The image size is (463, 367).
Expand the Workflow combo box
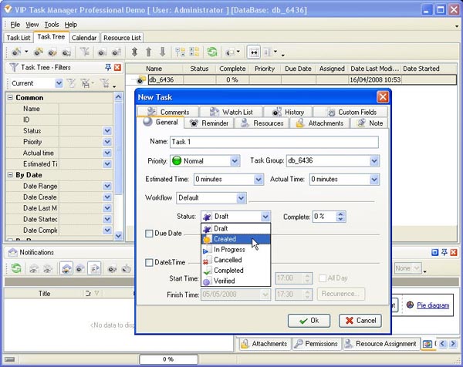241,198
